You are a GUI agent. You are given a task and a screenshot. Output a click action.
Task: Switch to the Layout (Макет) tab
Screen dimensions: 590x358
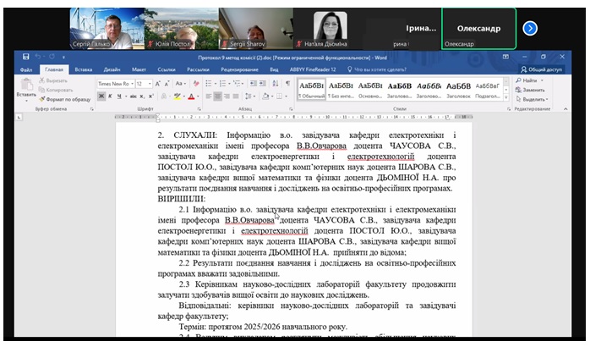click(139, 69)
